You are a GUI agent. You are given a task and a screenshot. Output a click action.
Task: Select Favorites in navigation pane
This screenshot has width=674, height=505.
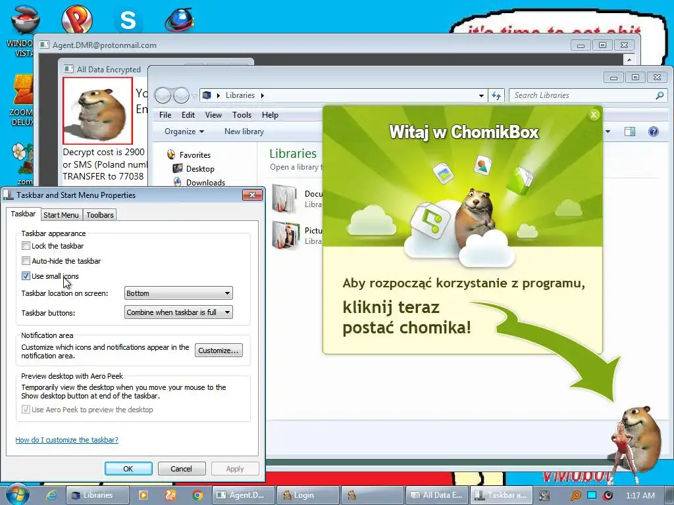click(195, 155)
